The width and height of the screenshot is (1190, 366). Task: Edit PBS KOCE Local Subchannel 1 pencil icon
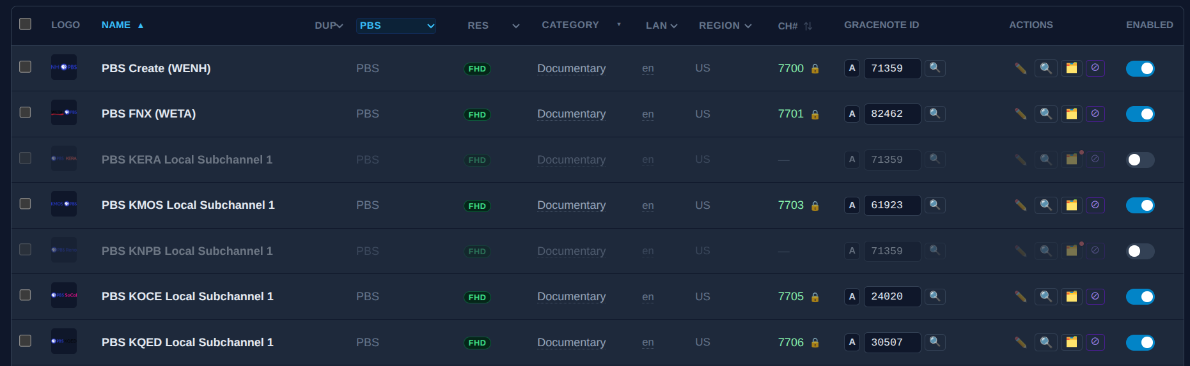1021,296
